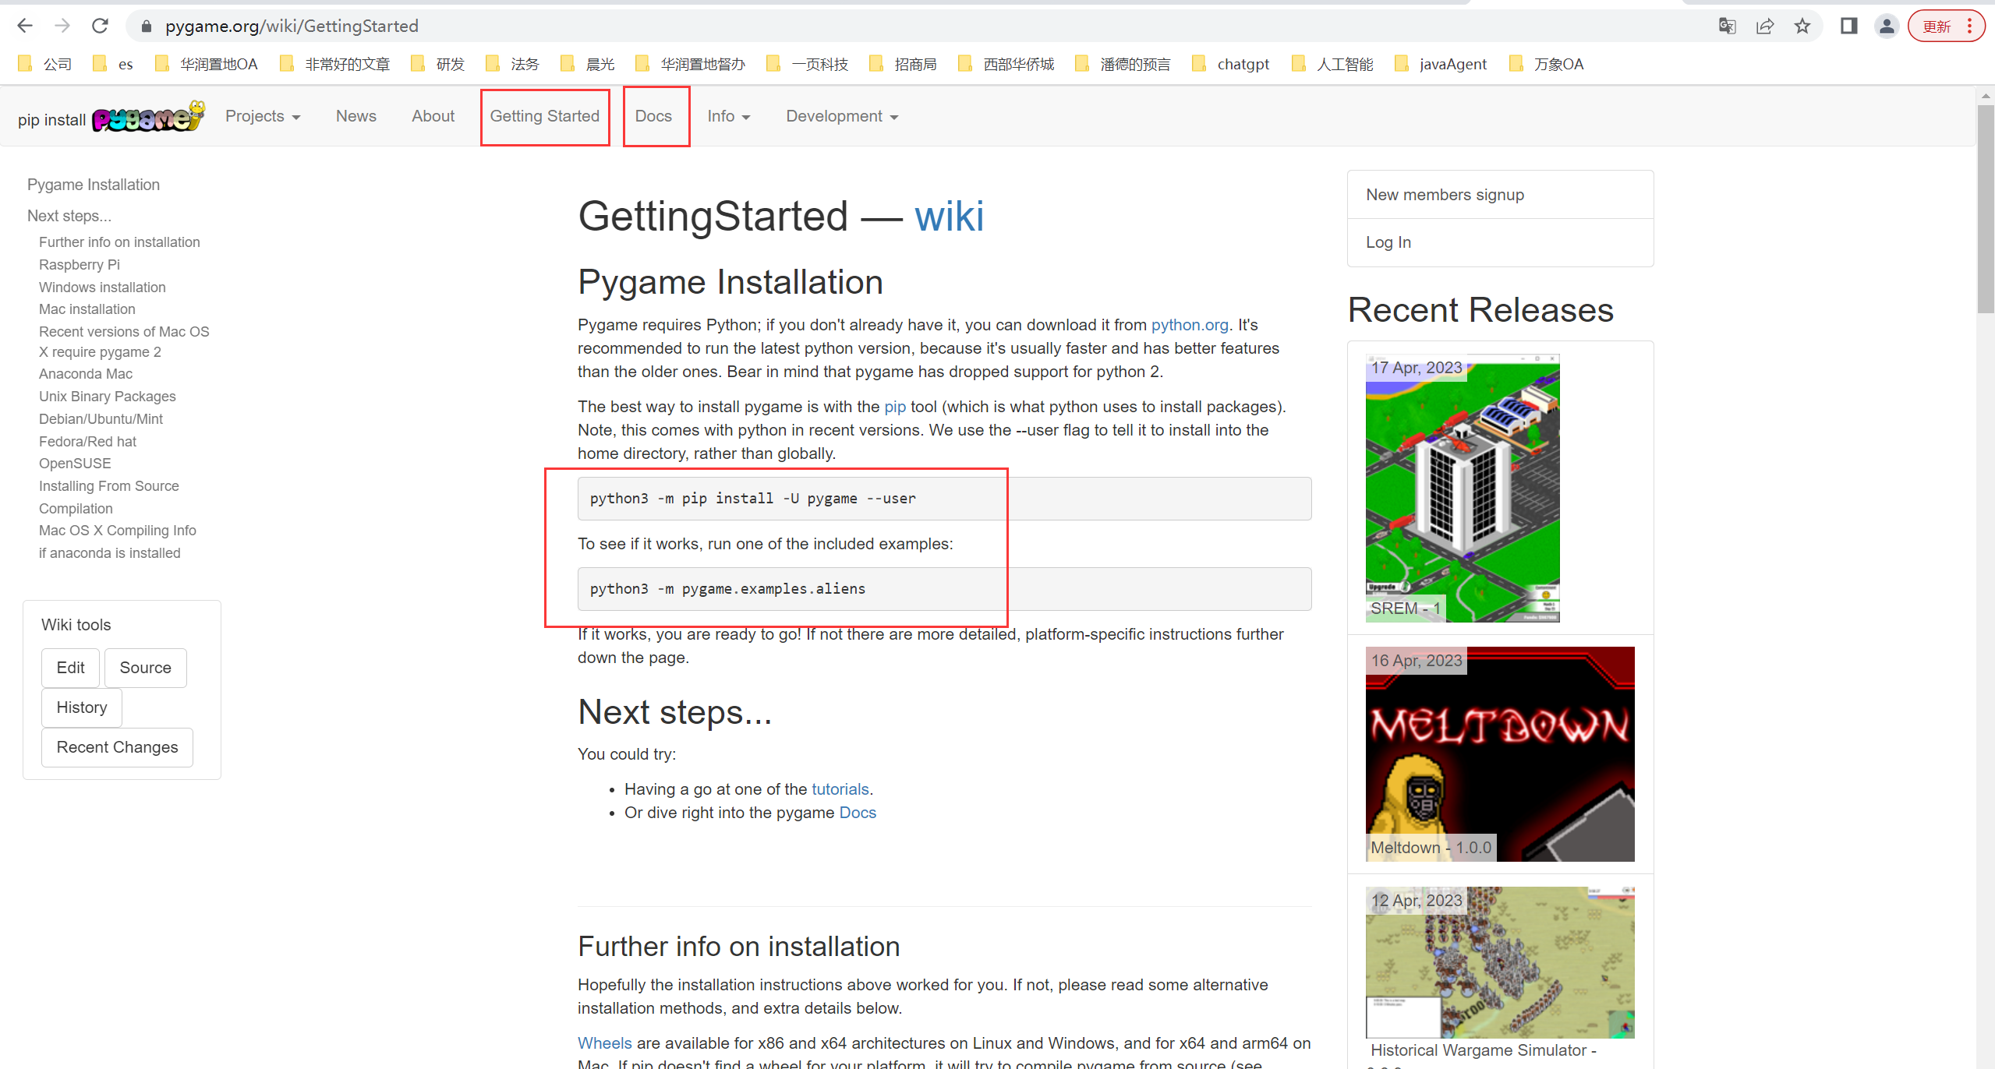Image resolution: width=1995 pixels, height=1069 pixels.
Task: Open the 研发 bookmark folder
Action: (x=438, y=64)
